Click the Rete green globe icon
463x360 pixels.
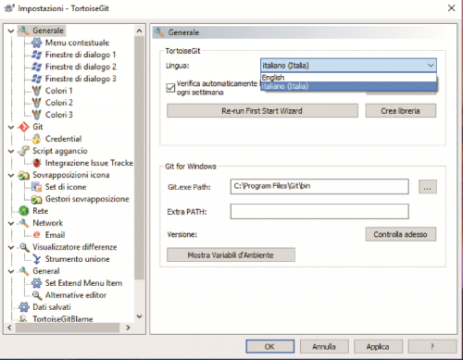[x=24, y=211]
